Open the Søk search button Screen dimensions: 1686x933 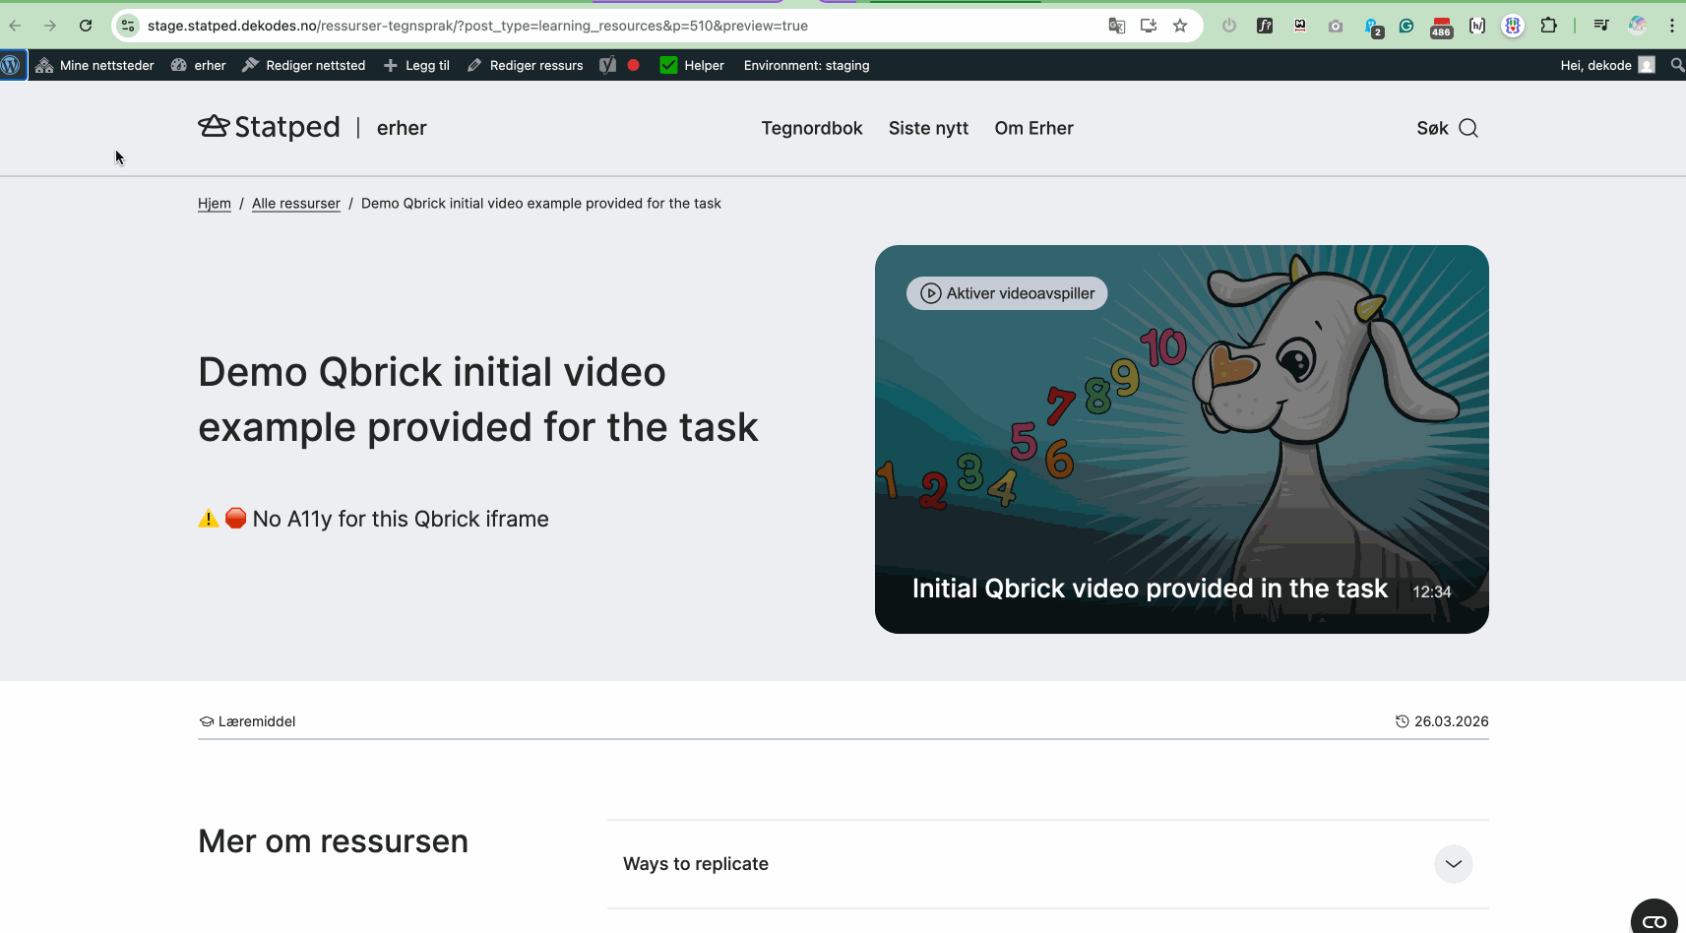pyautogui.click(x=1447, y=128)
